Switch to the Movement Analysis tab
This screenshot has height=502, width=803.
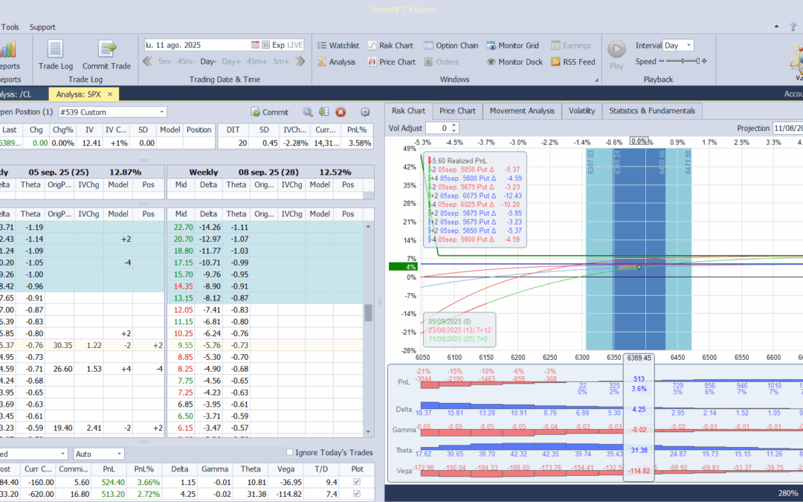[520, 111]
